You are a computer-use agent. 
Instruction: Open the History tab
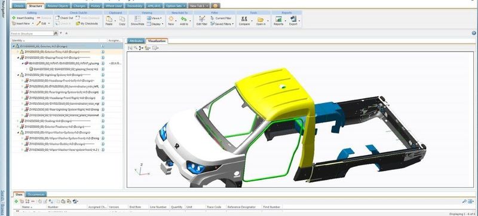[x=96, y=6]
